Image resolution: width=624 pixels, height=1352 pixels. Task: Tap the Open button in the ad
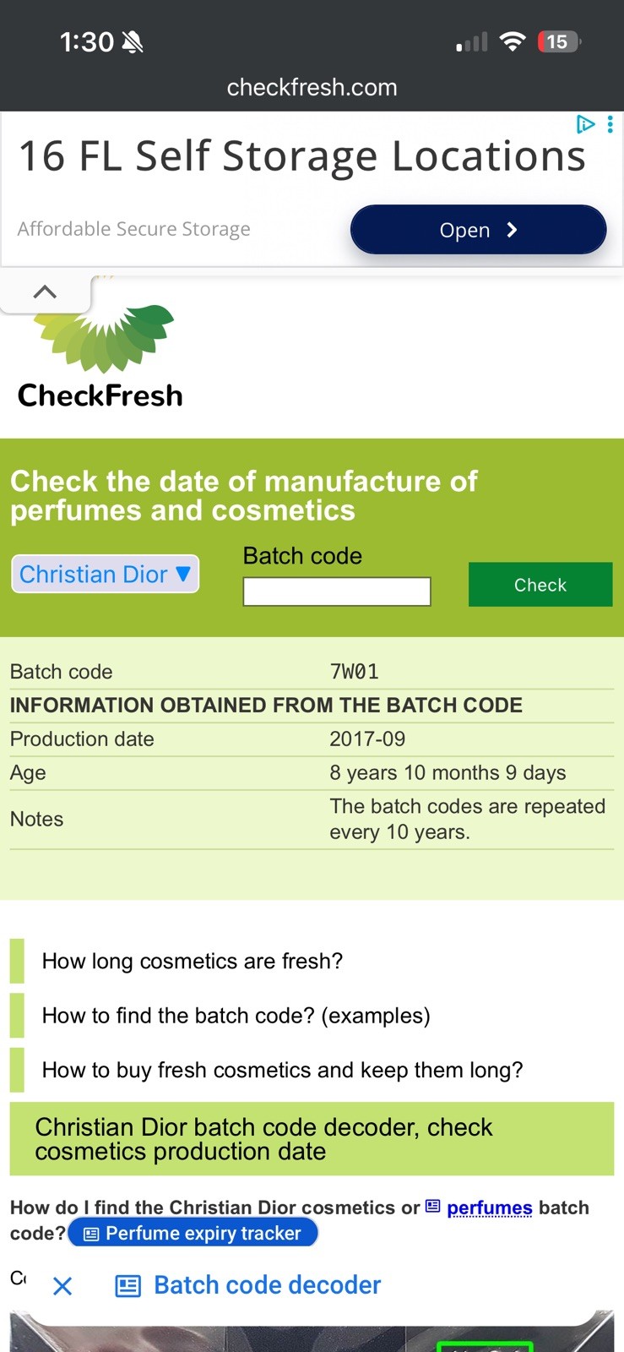(x=478, y=230)
